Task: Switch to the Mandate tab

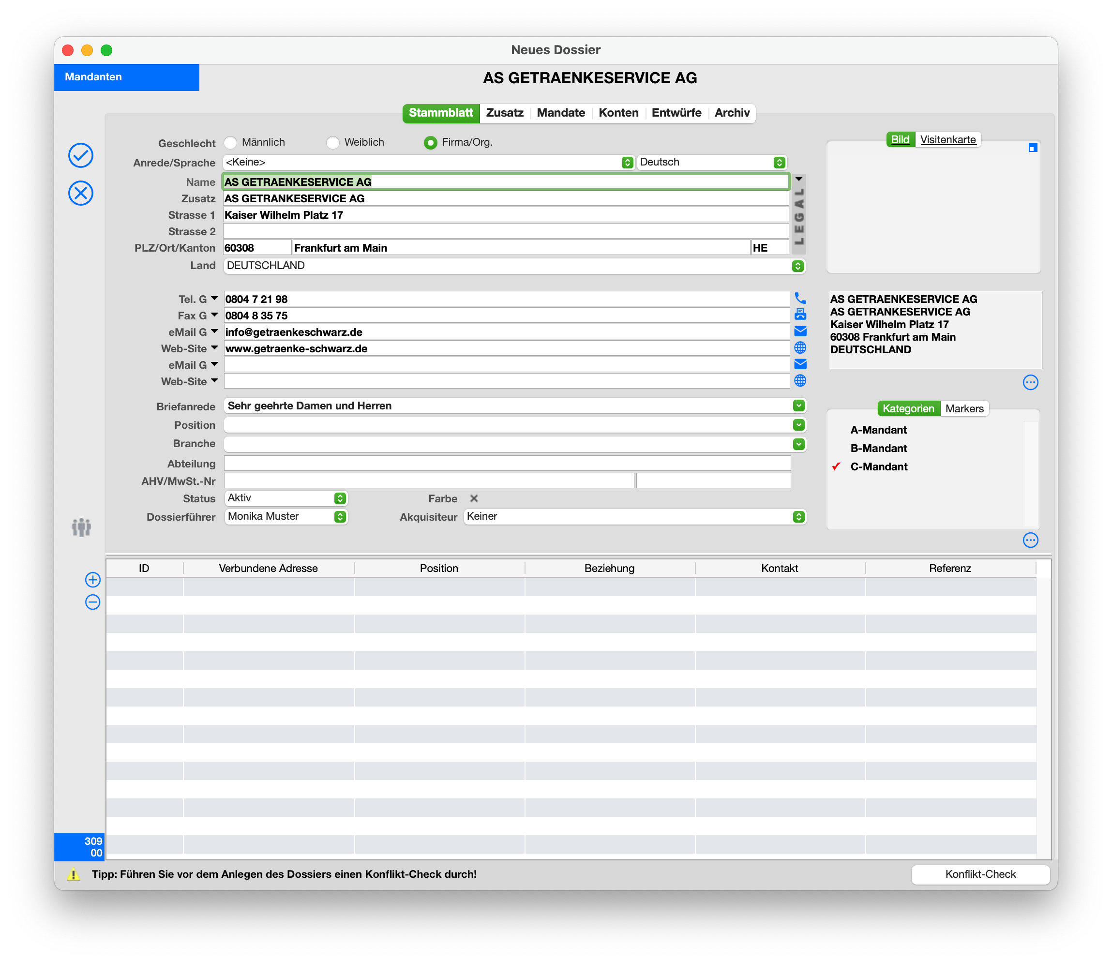Action: 561,113
